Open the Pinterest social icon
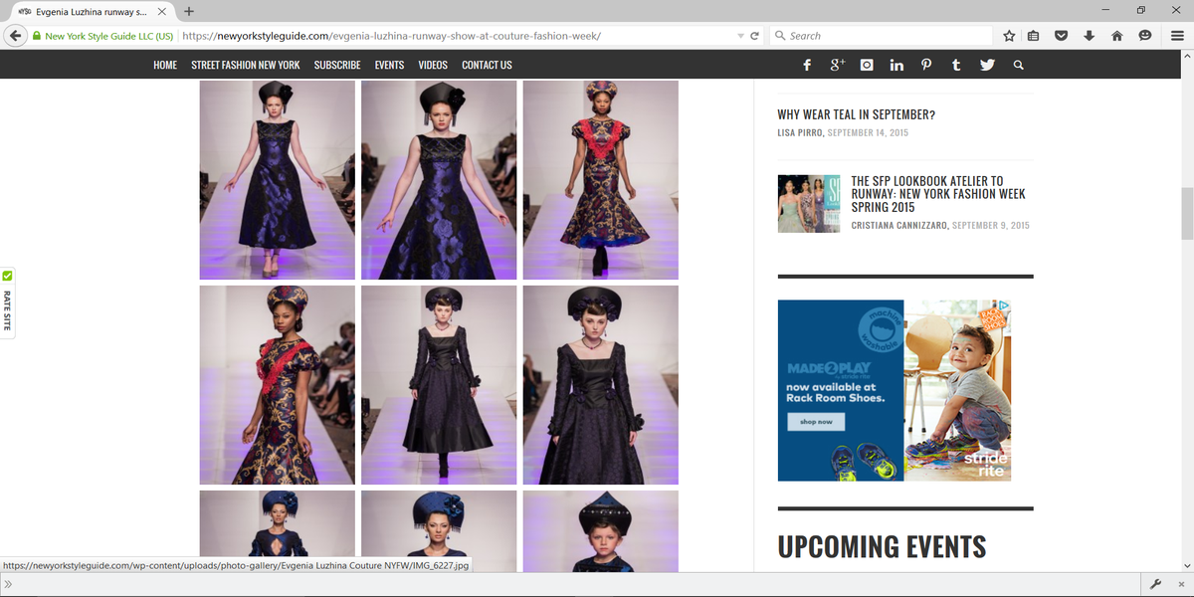Viewport: 1194px width, 597px height. pos(926,65)
